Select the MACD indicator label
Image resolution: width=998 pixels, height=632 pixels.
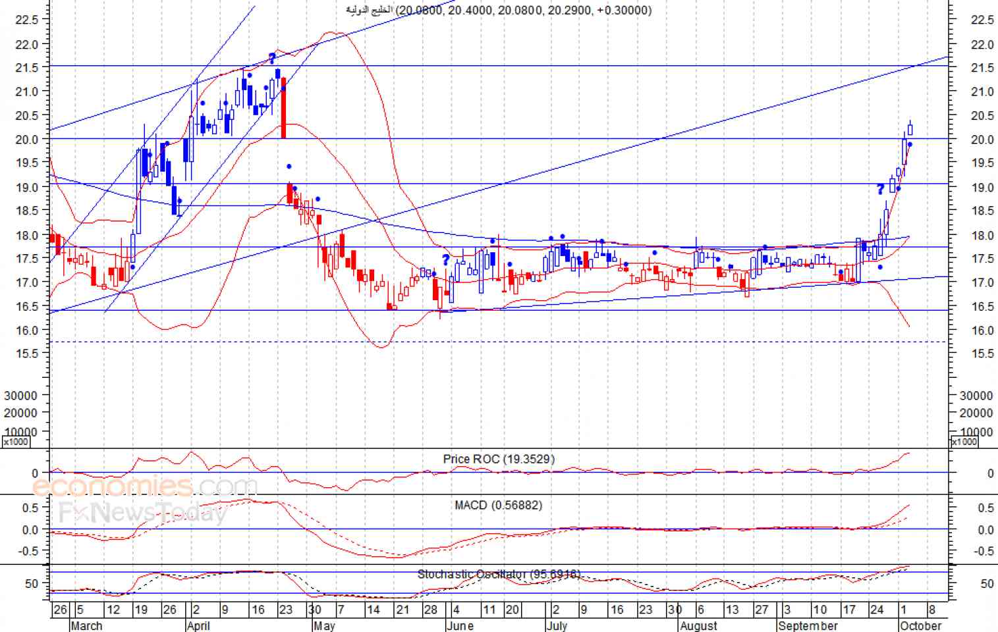tap(499, 505)
